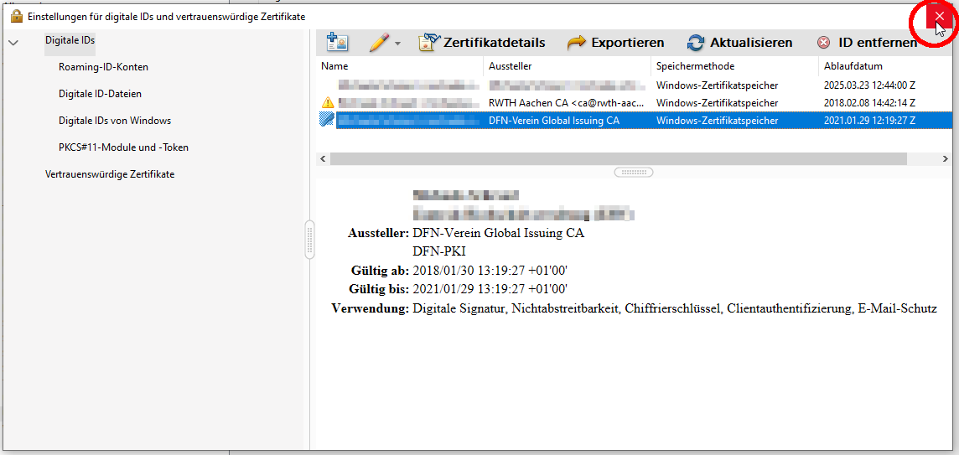Open Digitale IDs von Windows
Screen dimensions: 959x455
[x=115, y=121]
